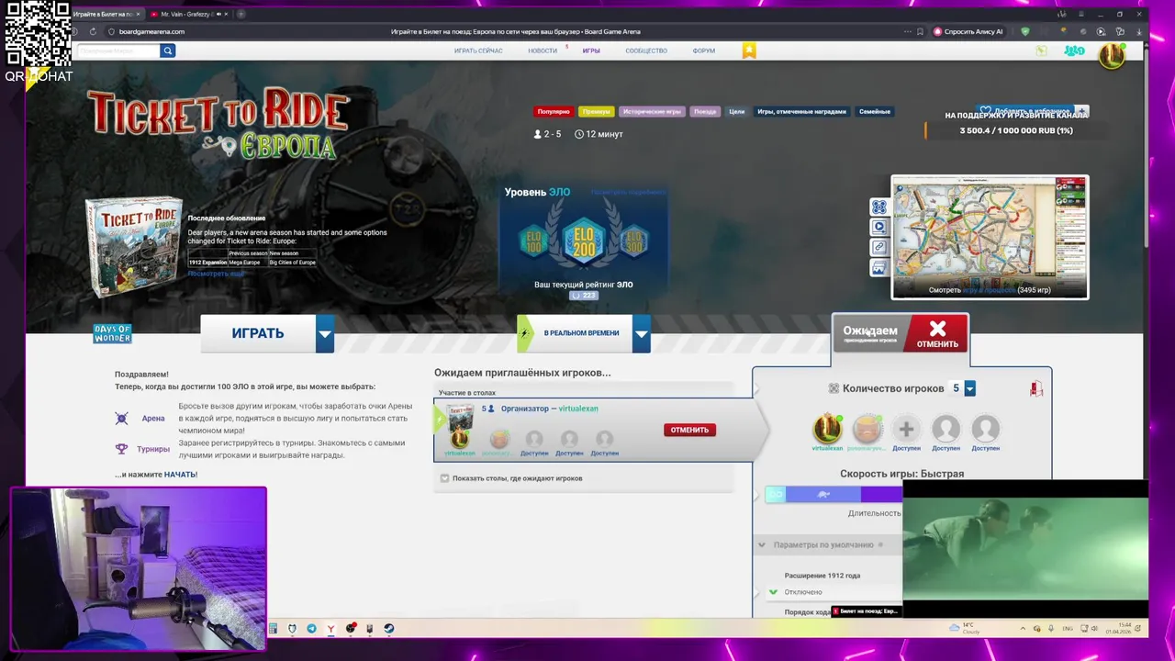Open the yellow star premium icon
Screen dimensions: 1175x661
click(749, 50)
